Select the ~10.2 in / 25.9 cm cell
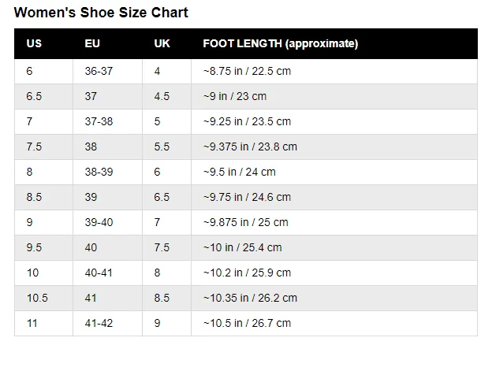The width and height of the screenshot is (492, 371). [x=334, y=273]
